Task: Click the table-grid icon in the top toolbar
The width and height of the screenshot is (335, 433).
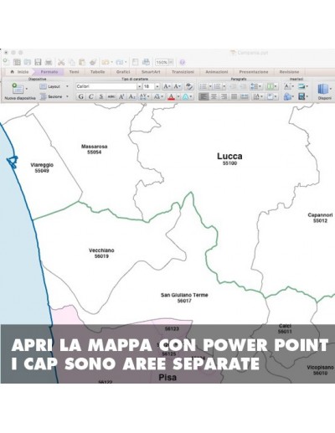Action: pos(17,62)
